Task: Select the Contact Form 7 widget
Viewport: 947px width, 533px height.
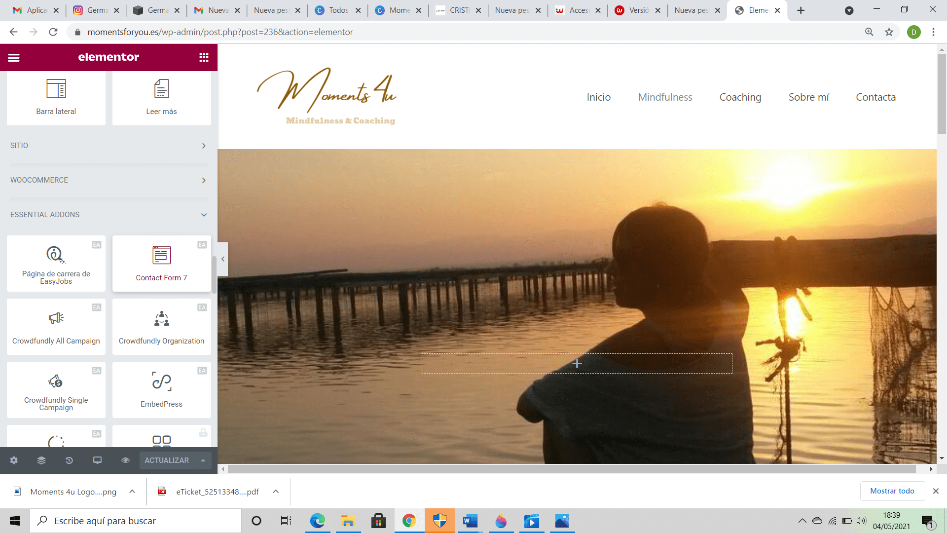Action: click(x=161, y=264)
